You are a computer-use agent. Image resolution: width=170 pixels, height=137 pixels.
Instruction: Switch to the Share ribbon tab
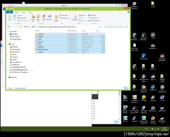click(x=24, y=12)
